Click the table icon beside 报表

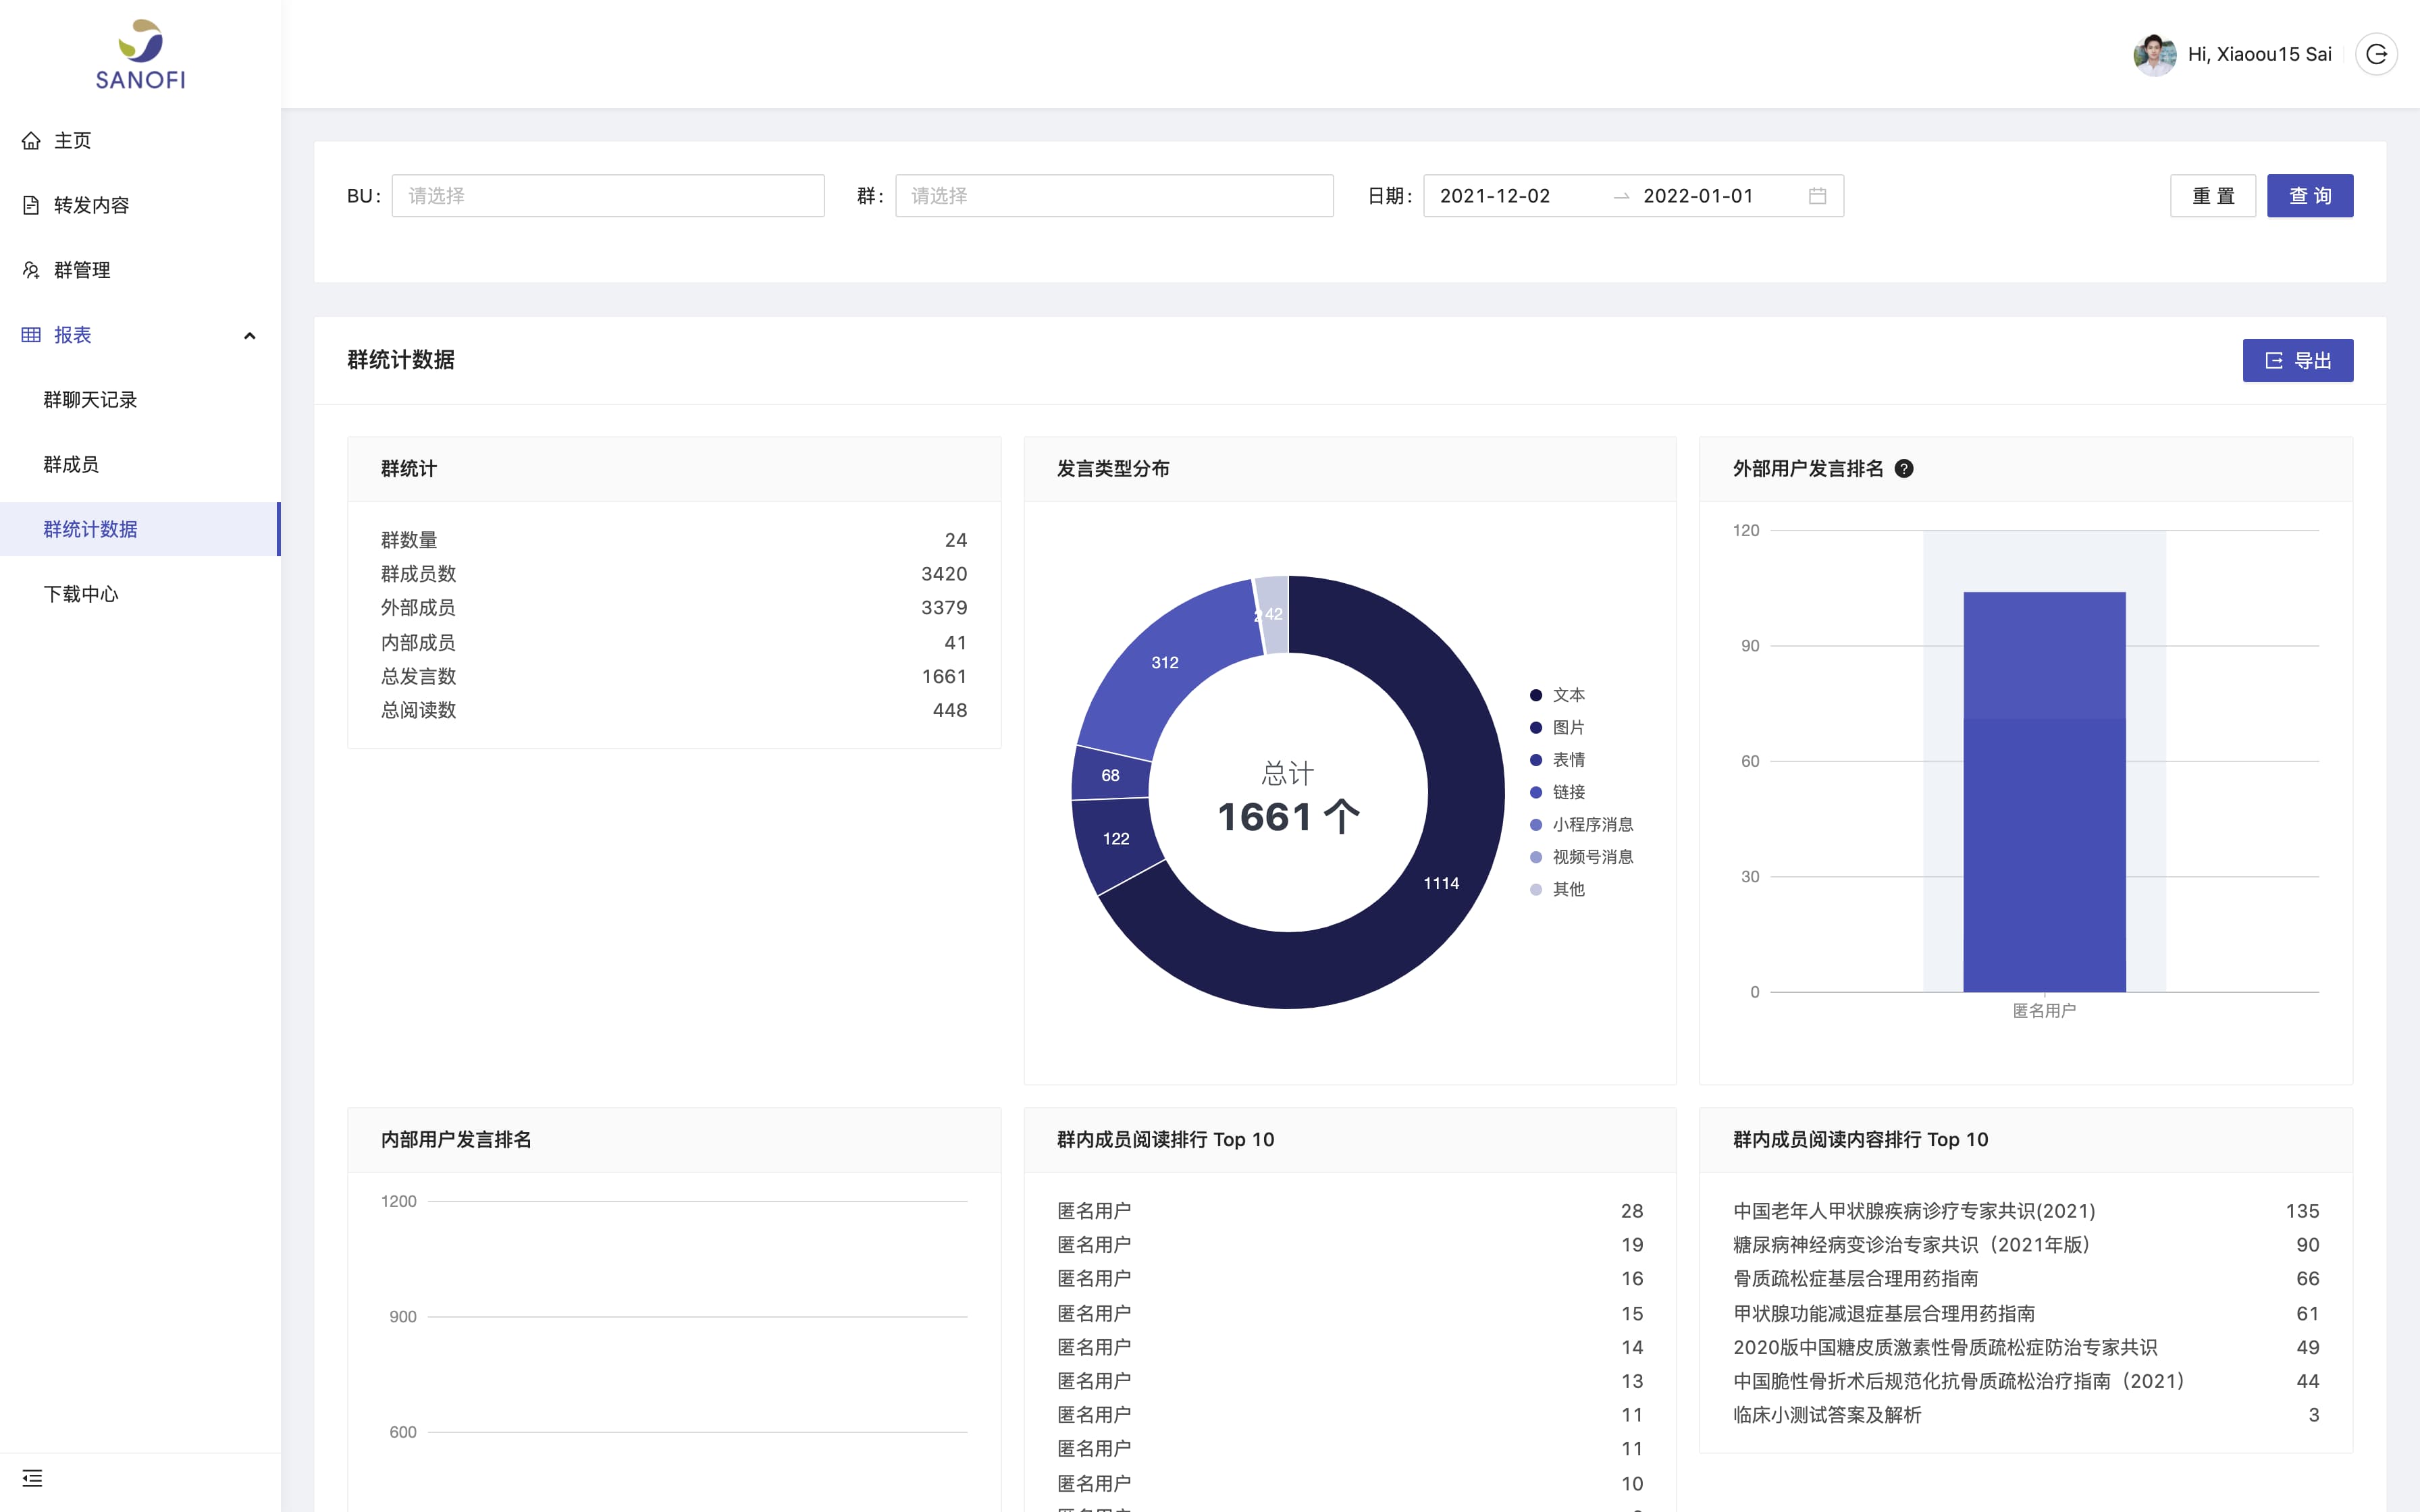[32, 335]
